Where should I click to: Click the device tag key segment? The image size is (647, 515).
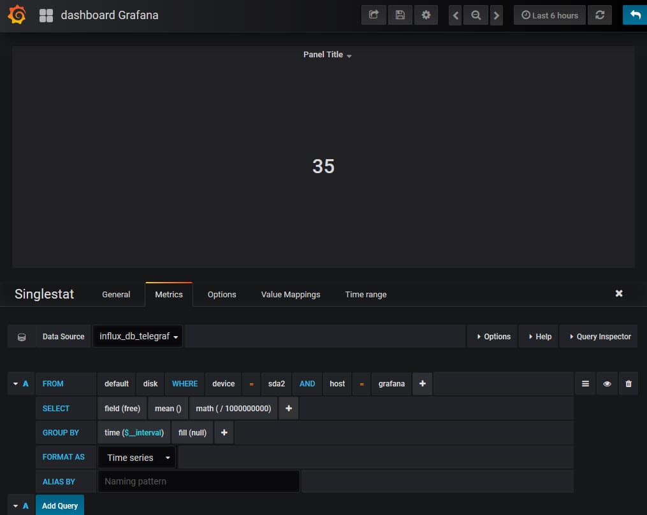tap(223, 384)
